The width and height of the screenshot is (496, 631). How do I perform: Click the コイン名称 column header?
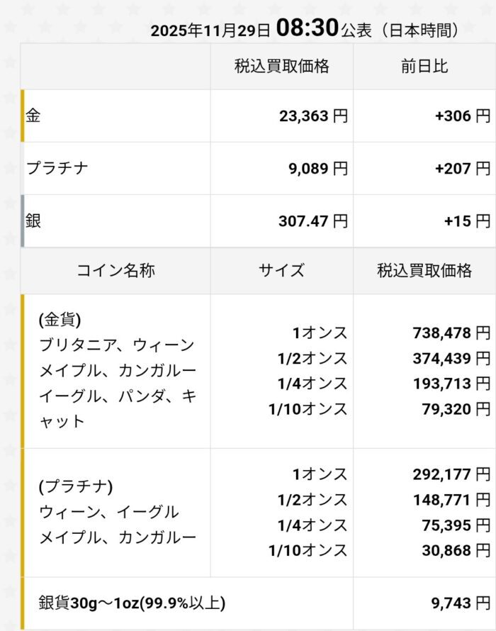(115, 270)
